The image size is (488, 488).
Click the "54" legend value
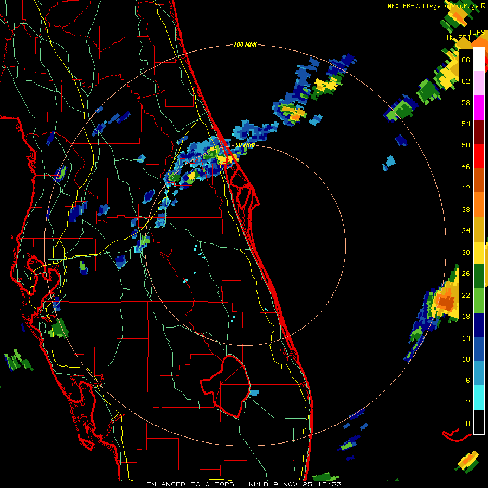point(466,124)
